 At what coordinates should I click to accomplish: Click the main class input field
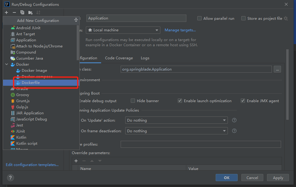tap(196, 69)
